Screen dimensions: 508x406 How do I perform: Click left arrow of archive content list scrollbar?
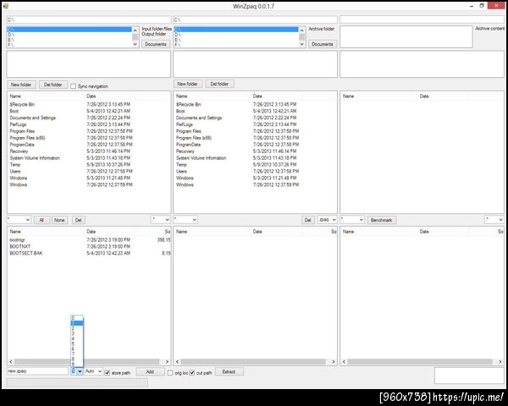(x=344, y=362)
